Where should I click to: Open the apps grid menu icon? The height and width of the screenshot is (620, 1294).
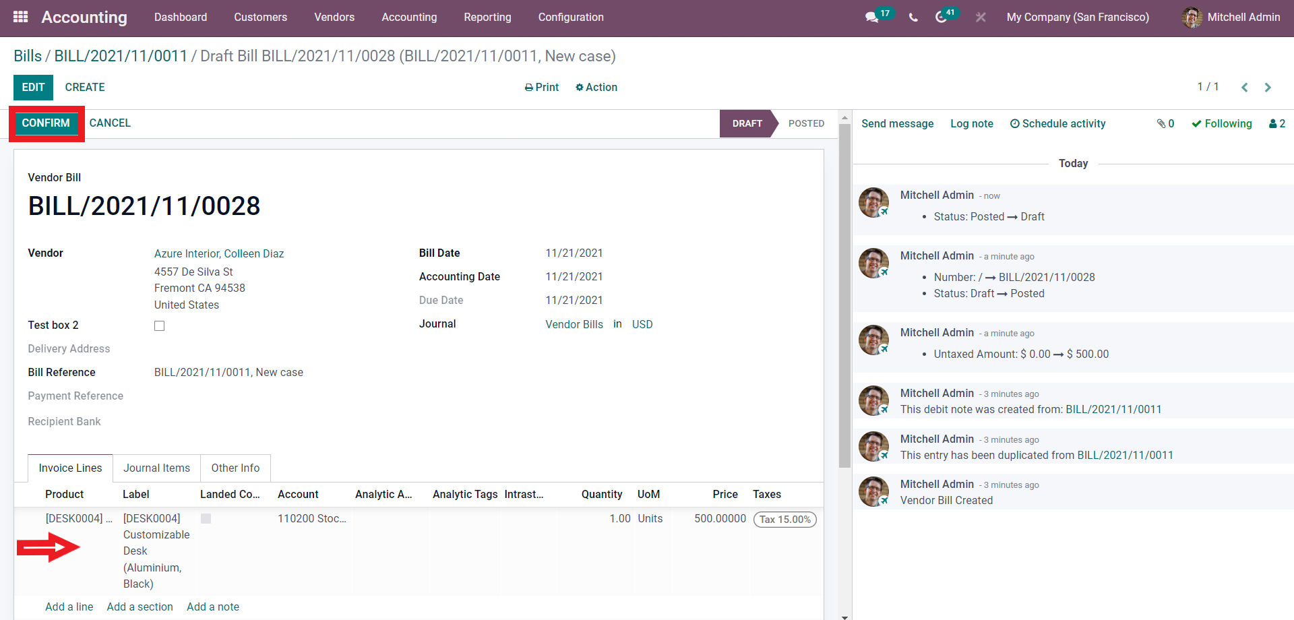pyautogui.click(x=21, y=17)
